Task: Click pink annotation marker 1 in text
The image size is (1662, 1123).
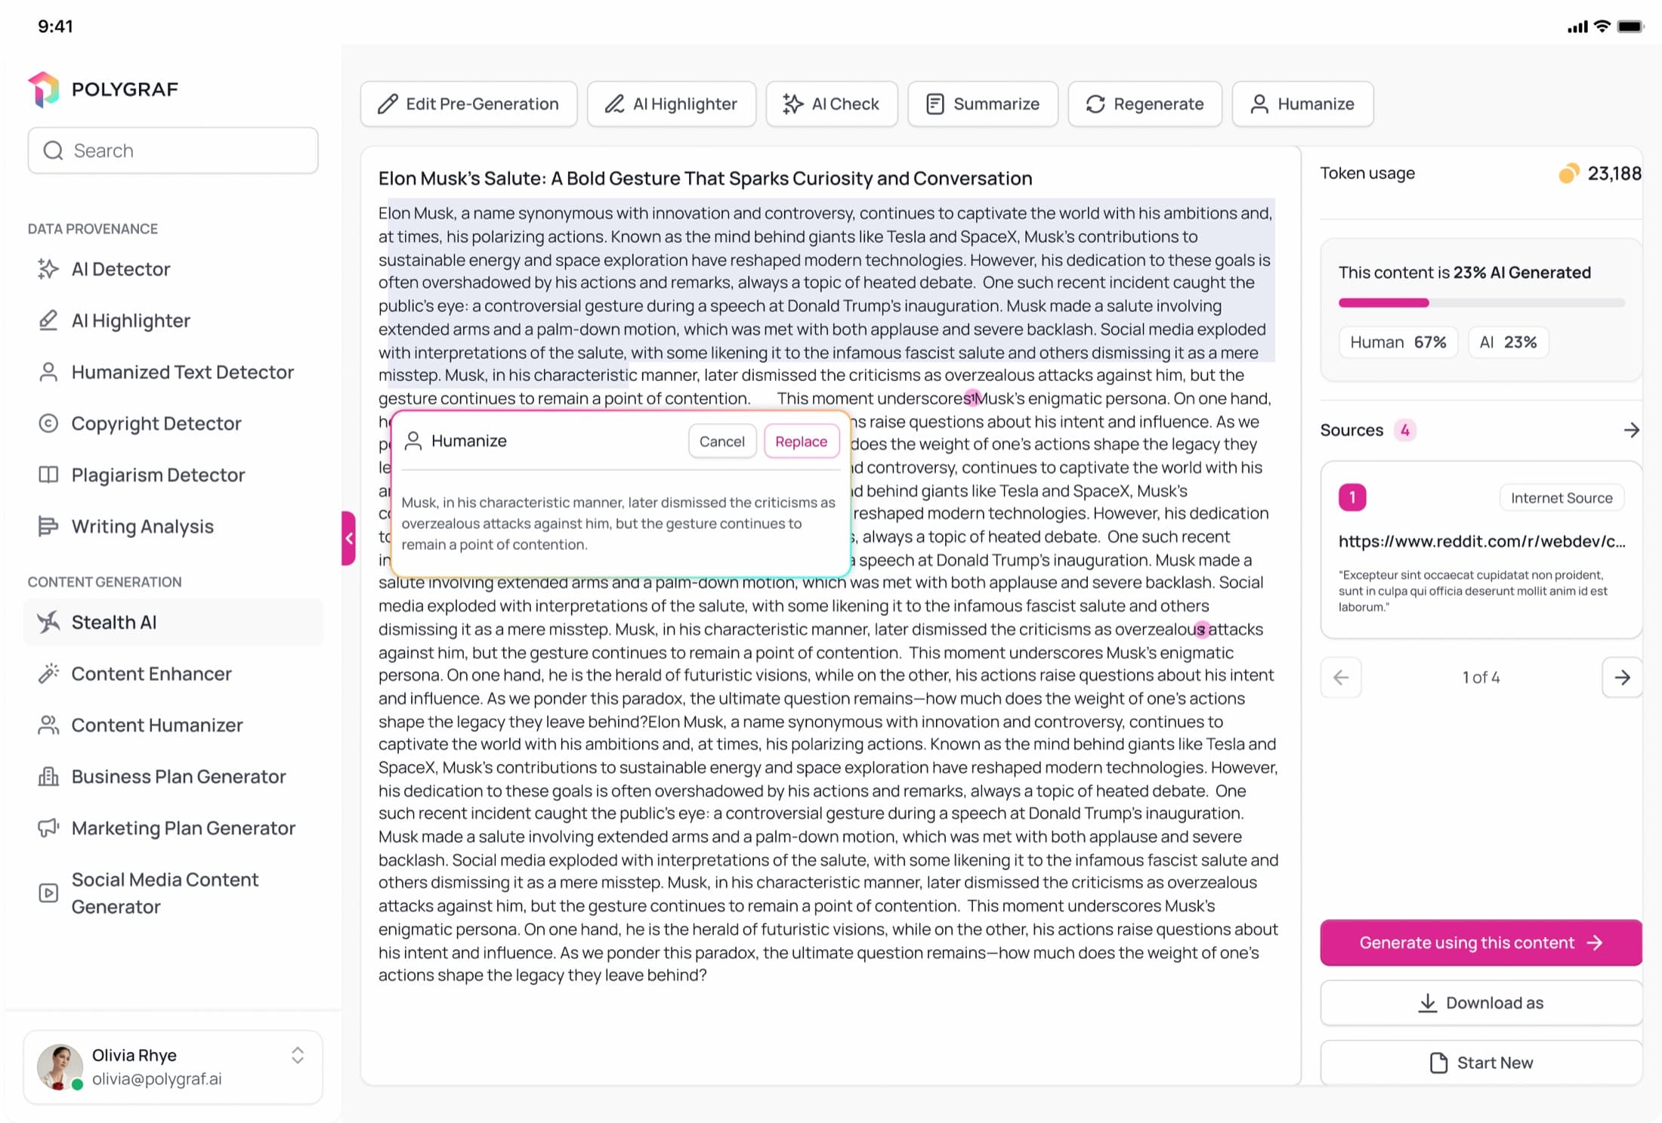Action: pos(973,398)
